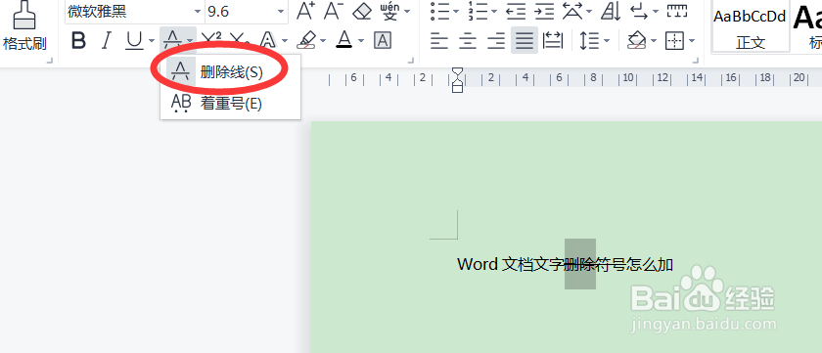Choose 着重号(E) from the dropdown menu
This screenshot has height=353, width=822.
tap(230, 104)
